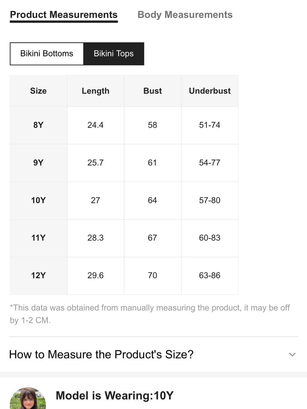Click the 24.4 length cell for 8Y

[96, 125]
